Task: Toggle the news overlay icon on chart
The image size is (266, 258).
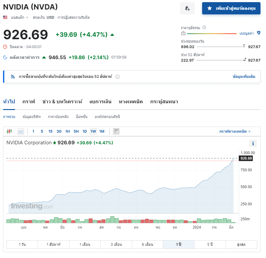Action: click(x=116, y=131)
